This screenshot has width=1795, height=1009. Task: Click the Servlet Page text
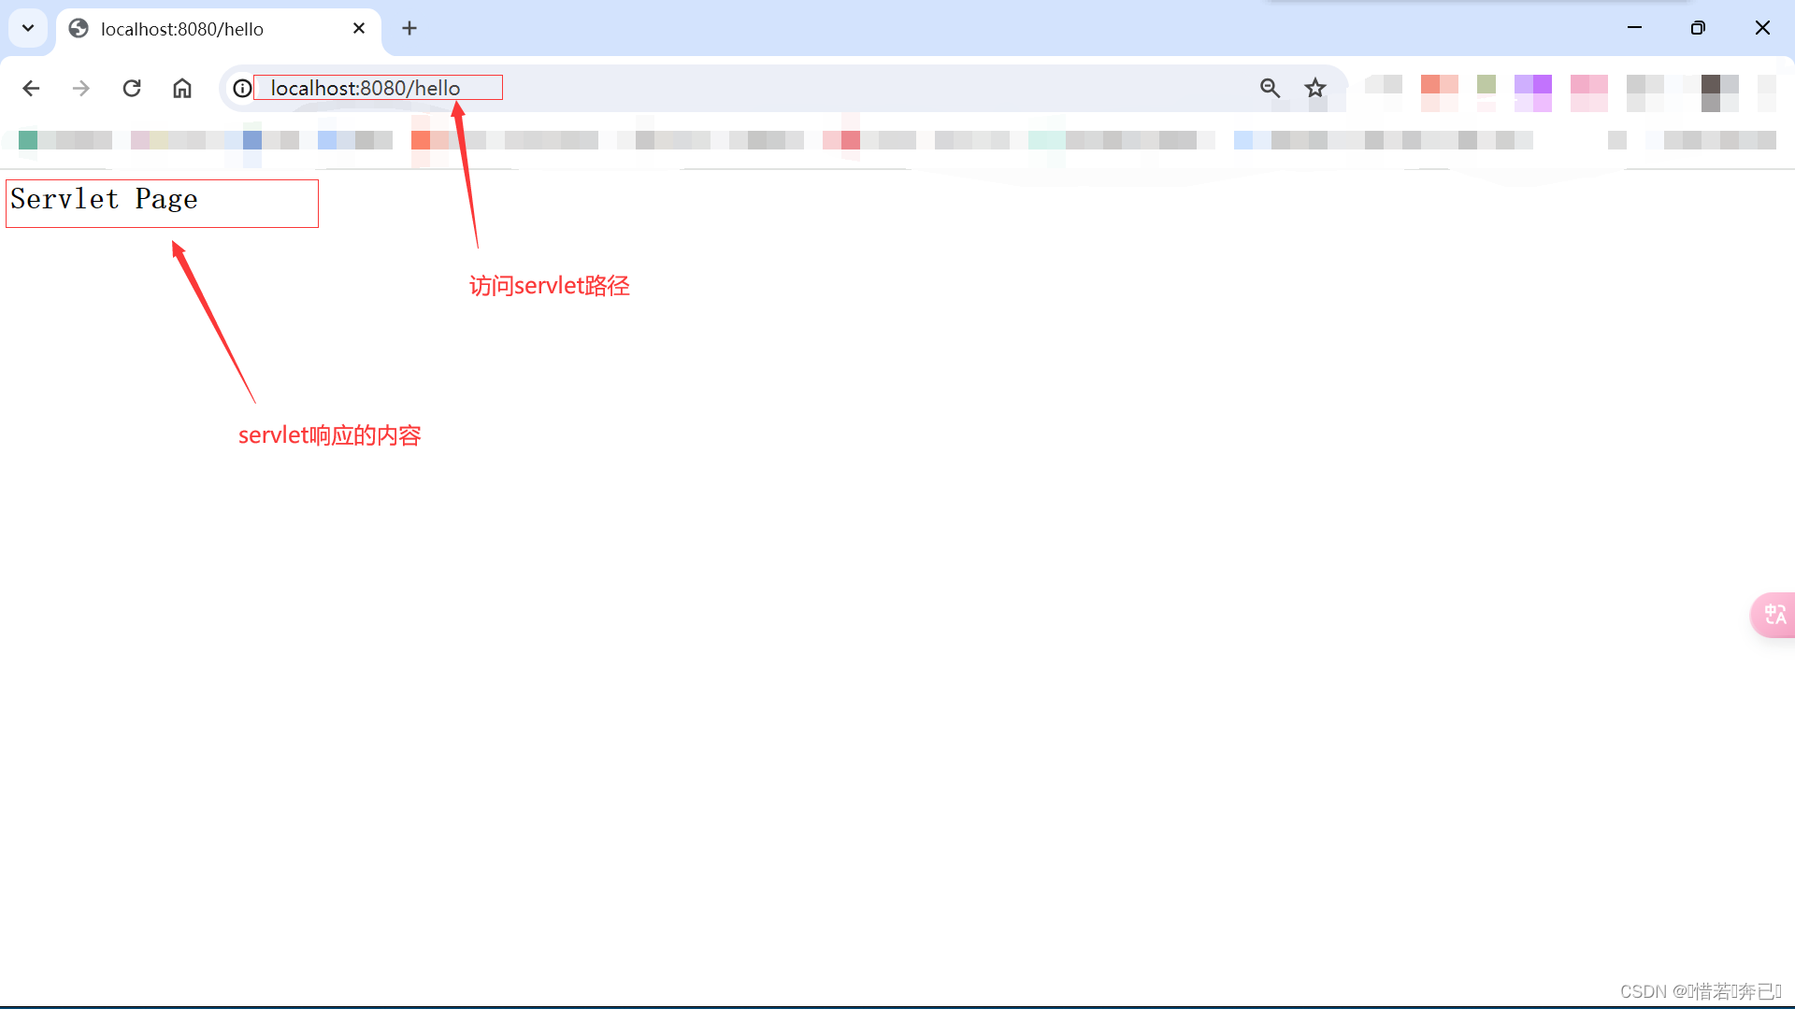(x=104, y=199)
